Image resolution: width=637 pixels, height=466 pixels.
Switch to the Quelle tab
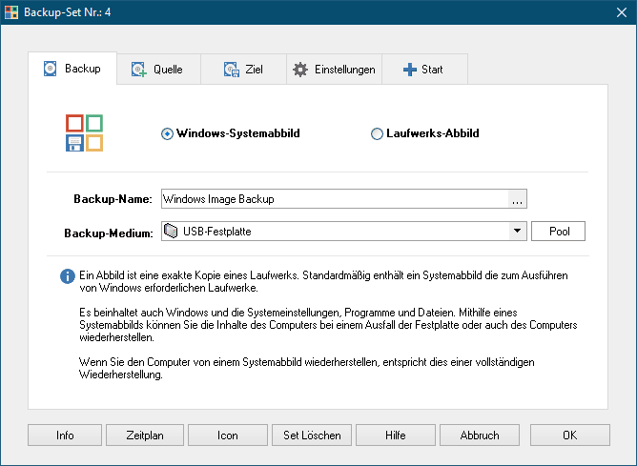tap(159, 70)
